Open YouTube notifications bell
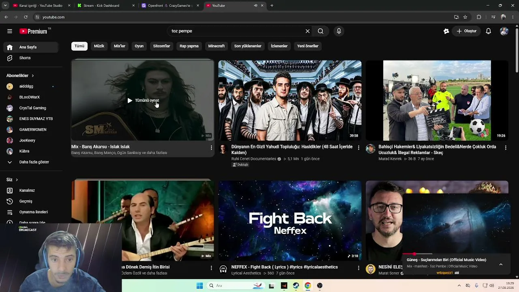This screenshot has height=292, width=519. 489,31
